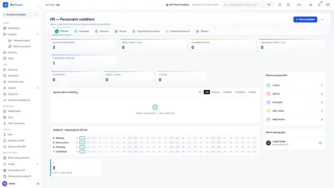The height and width of the screenshot is (188, 334).
Task: Toggle light/dark theme sun icon
Action: [x=311, y=5]
